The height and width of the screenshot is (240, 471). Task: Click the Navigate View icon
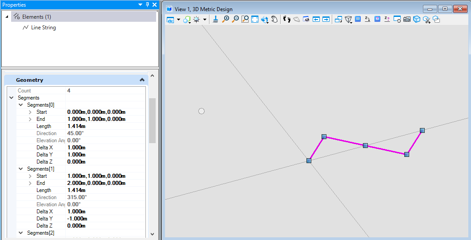coord(306,20)
